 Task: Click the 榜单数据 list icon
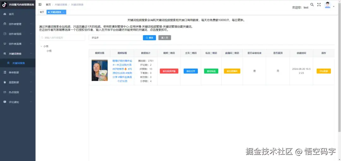pos(5,72)
